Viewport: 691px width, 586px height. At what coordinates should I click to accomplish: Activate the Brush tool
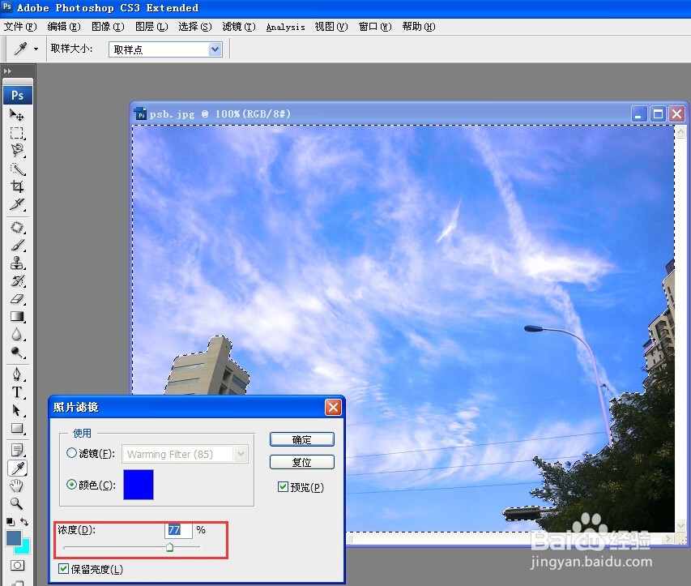18,245
